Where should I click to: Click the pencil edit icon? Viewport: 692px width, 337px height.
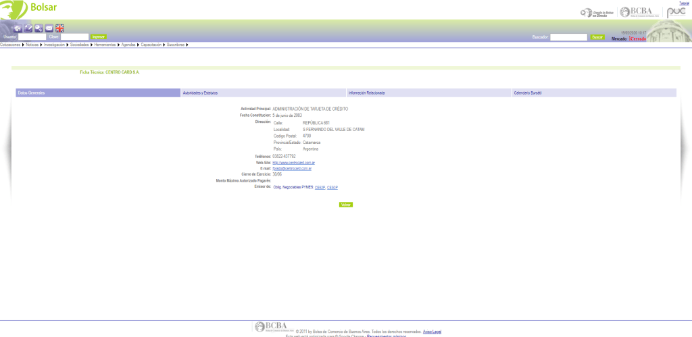(x=28, y=28)
